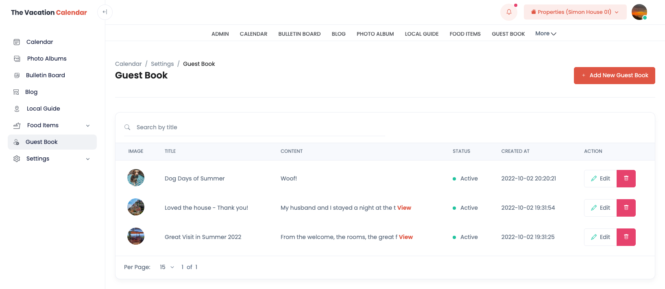Delete the Dog Days of Summer entry
The image size is (665, 289).
click(x=626, y=178)
